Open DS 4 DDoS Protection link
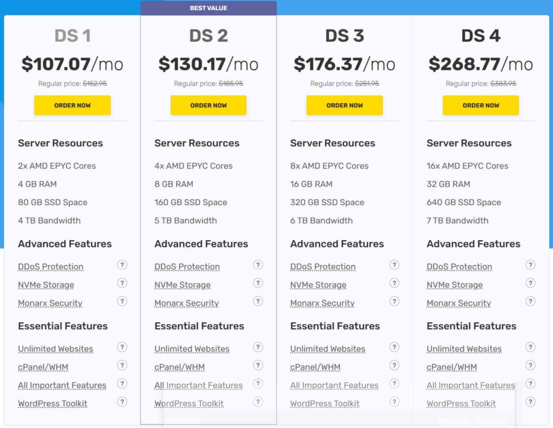 point(459,267)
